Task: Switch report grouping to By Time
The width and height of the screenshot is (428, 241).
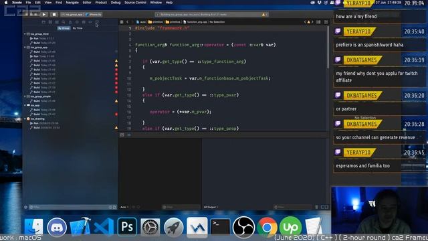Action: [x=78, y=28]
